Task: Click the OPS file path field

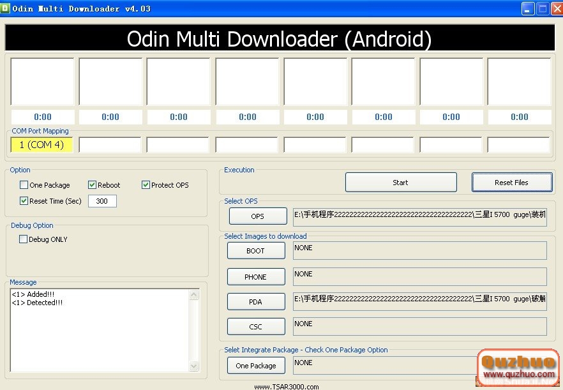Action: (420, 217)
